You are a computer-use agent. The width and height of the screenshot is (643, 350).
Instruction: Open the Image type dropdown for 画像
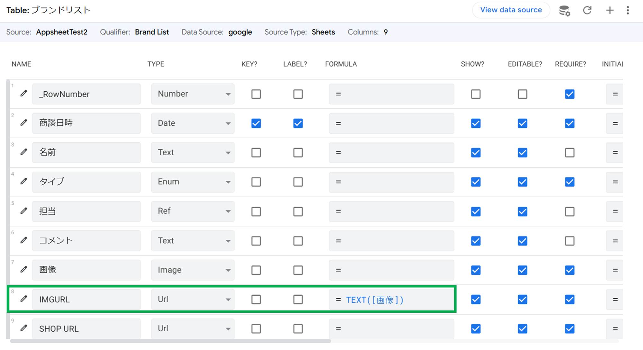(x=193, y=270)
